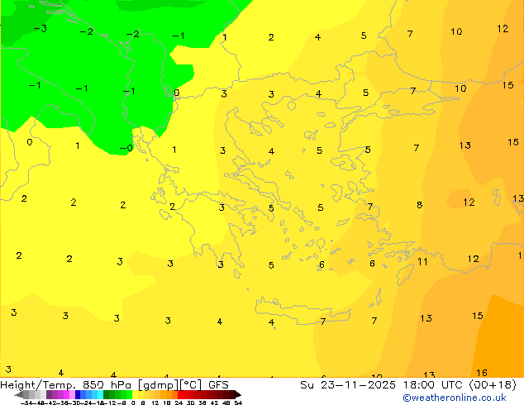Click the temperature value '8' on the map
Viewport: 524px width, 405px height.
(419, 204)
